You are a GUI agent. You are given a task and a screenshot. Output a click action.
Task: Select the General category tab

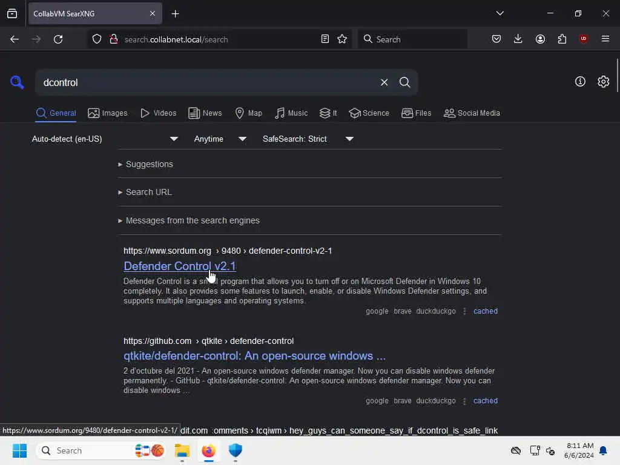[56, 113]
